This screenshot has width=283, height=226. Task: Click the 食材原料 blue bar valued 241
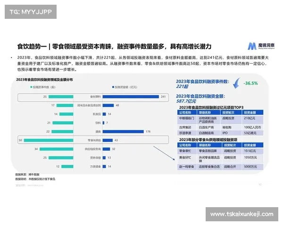[131, 97]
